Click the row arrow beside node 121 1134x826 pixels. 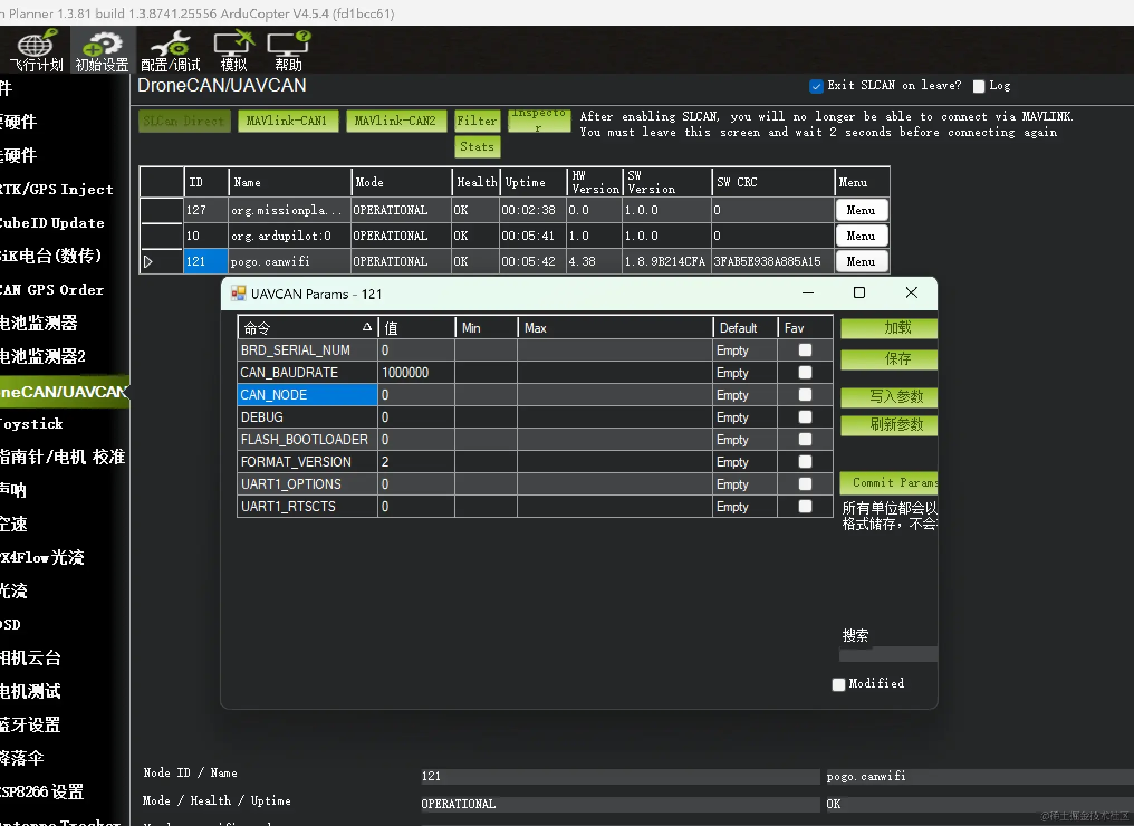(x=148, y=261)
